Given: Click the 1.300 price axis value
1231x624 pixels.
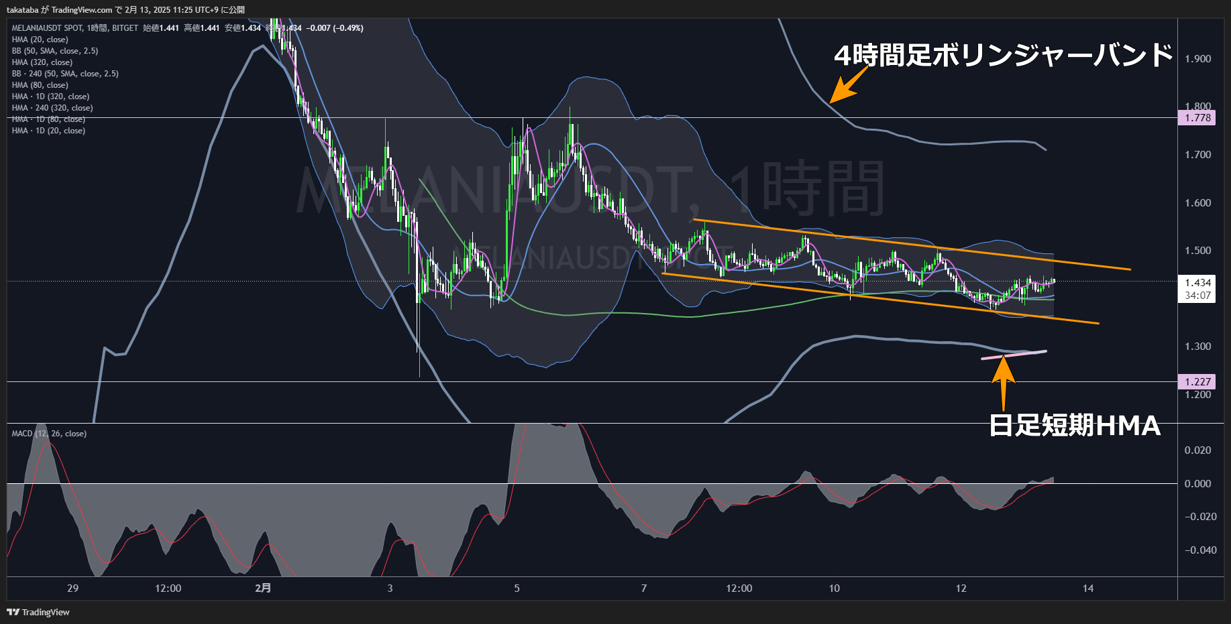Looking at the screenshot, I should tap(1197, 347).
